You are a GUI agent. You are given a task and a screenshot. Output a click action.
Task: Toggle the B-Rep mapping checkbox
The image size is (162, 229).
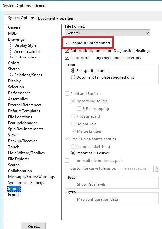click(x=79, y=109)
